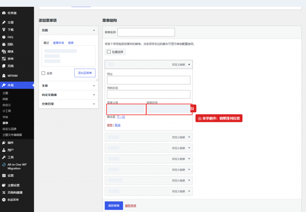Expand the 文章 panel in 添加菜单项

[94, 86]
